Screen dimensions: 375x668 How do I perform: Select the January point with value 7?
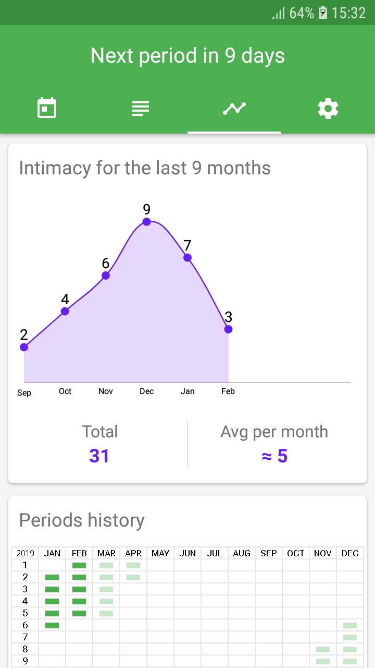click(x=187, y=257)
